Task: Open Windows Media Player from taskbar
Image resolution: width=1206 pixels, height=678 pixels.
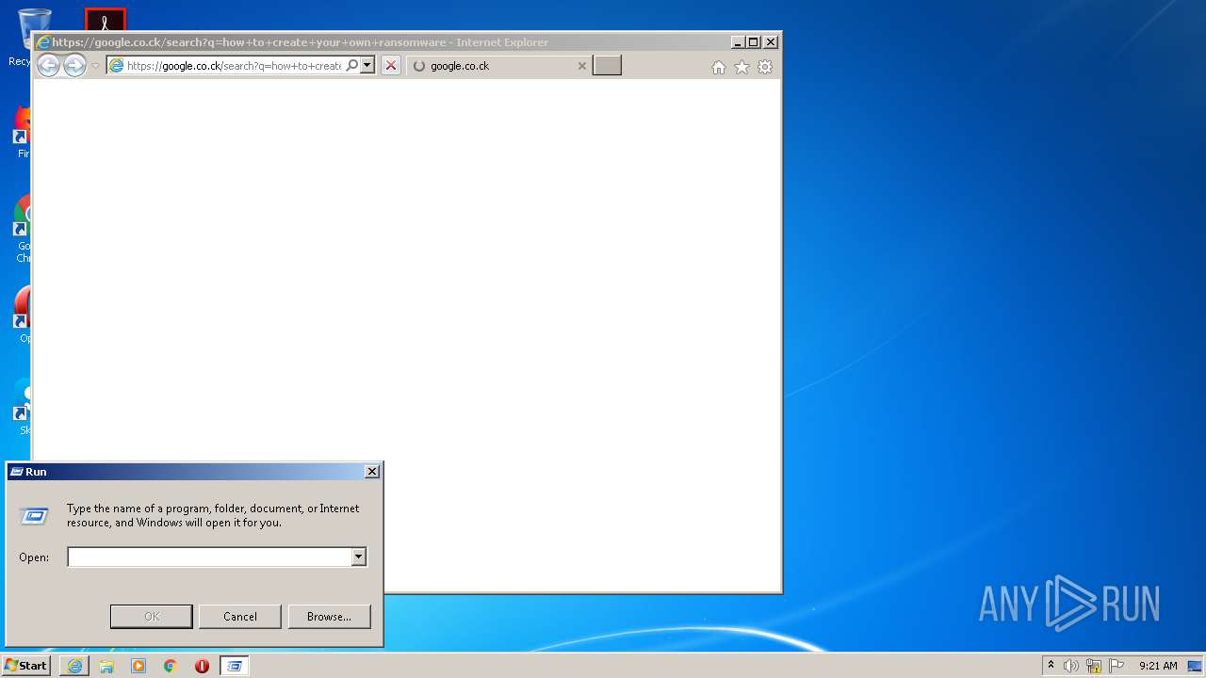Action: point(139,666)
